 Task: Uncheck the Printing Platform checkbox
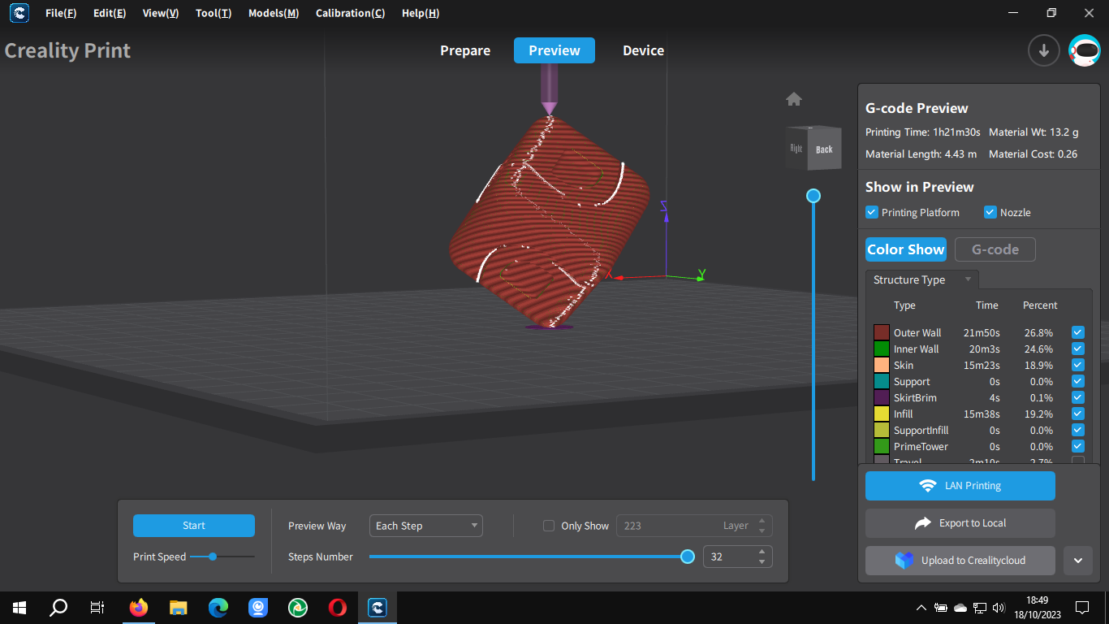(x=872, y=212)
